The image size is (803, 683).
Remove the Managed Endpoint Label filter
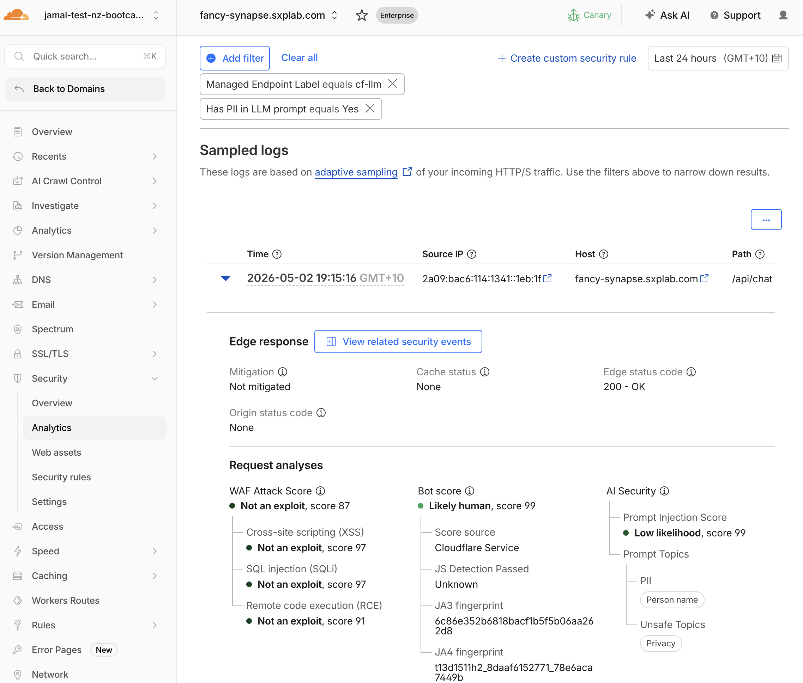(393, 84)
